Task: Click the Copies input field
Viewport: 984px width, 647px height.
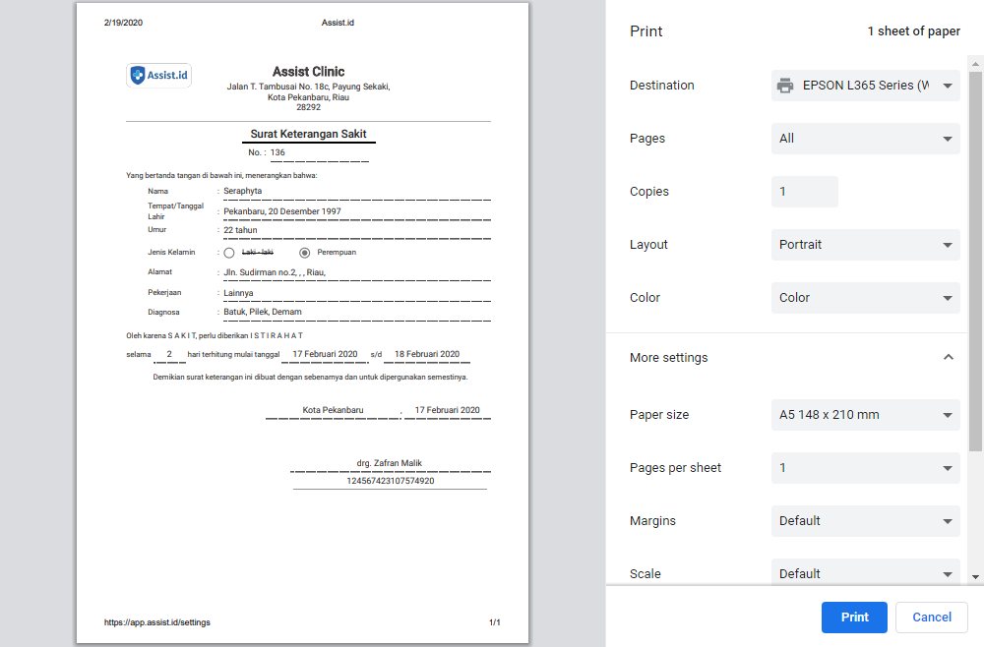Action: pyautogui.click(x=805, y=191)
